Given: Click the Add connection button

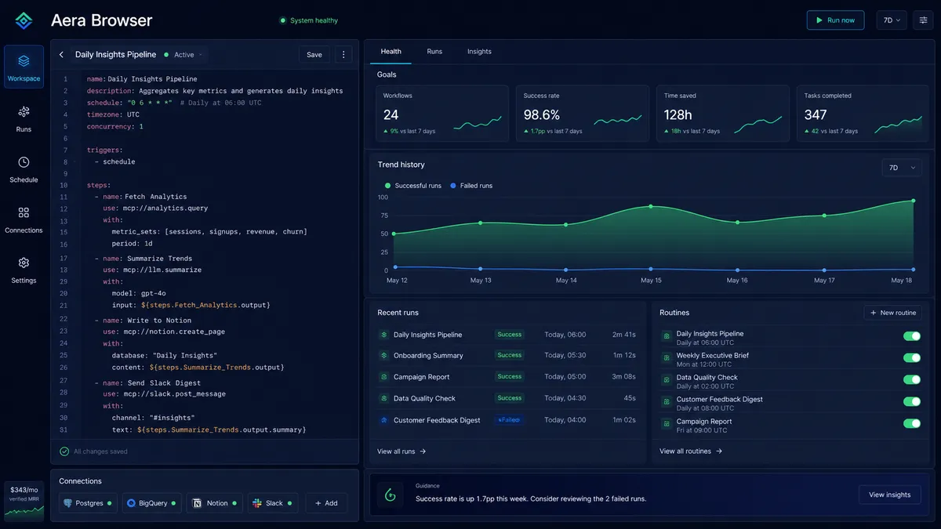Looking at the screenshot, I should click(x=326, y=503).
